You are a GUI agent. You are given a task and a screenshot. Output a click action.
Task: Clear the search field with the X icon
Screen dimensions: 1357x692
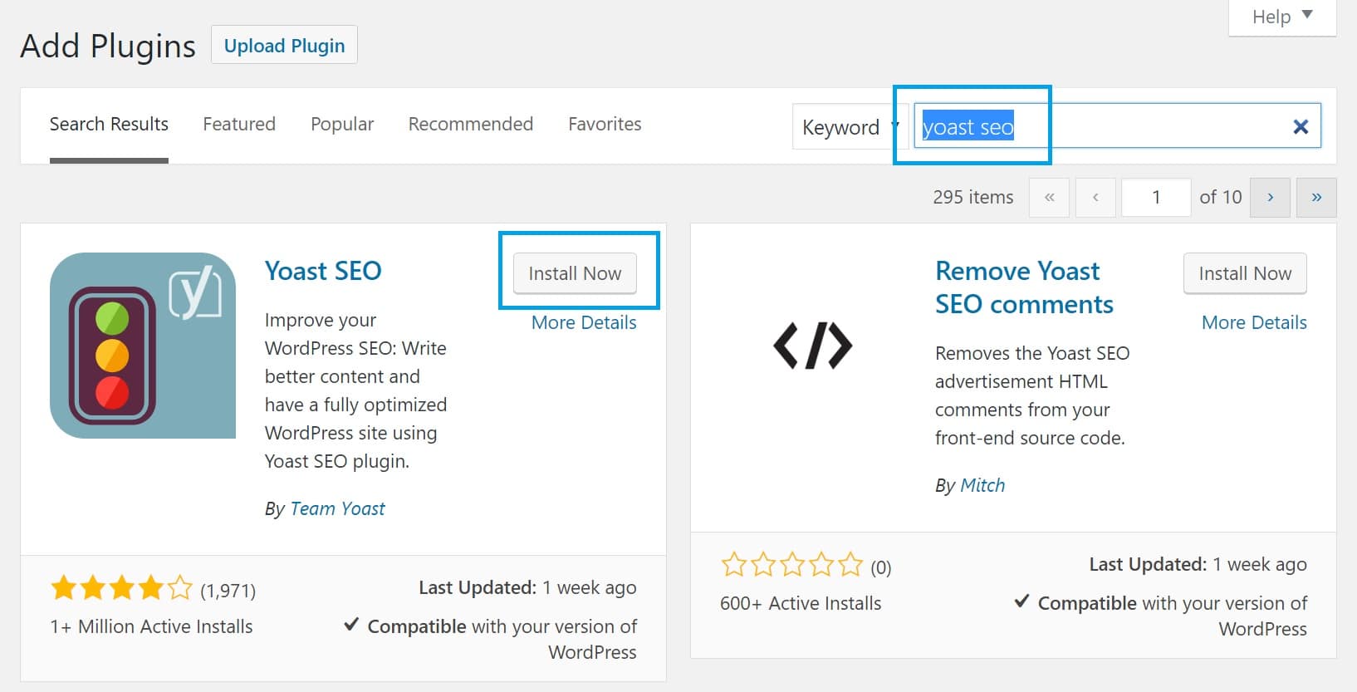[x=1301, y=126]
